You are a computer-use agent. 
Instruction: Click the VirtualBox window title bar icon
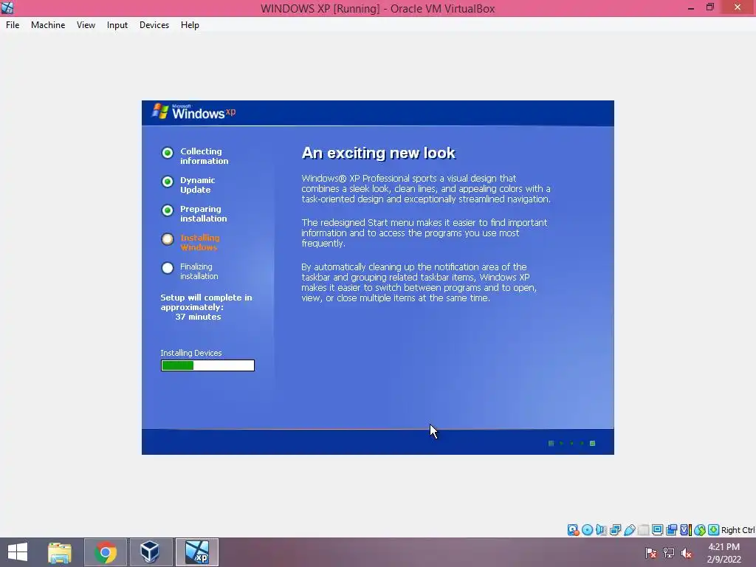click(7, 7)
